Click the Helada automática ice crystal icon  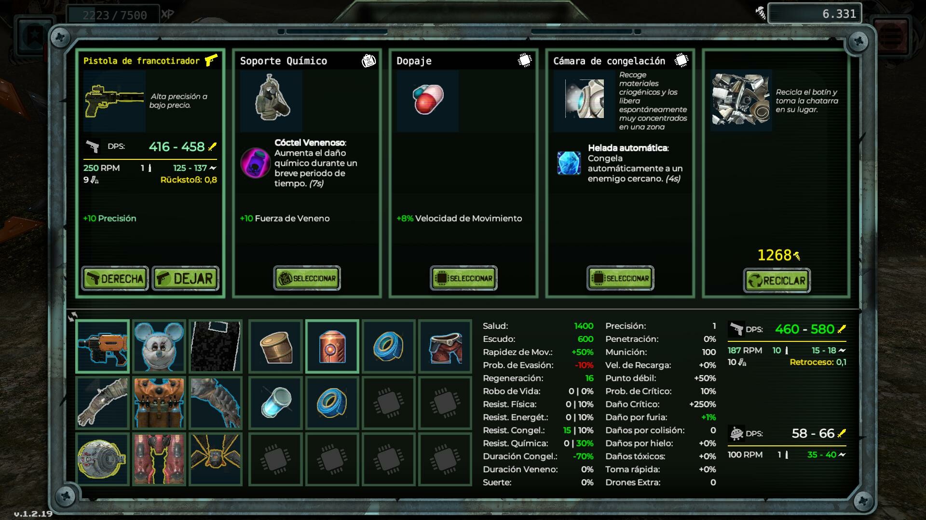coord(569,163)
